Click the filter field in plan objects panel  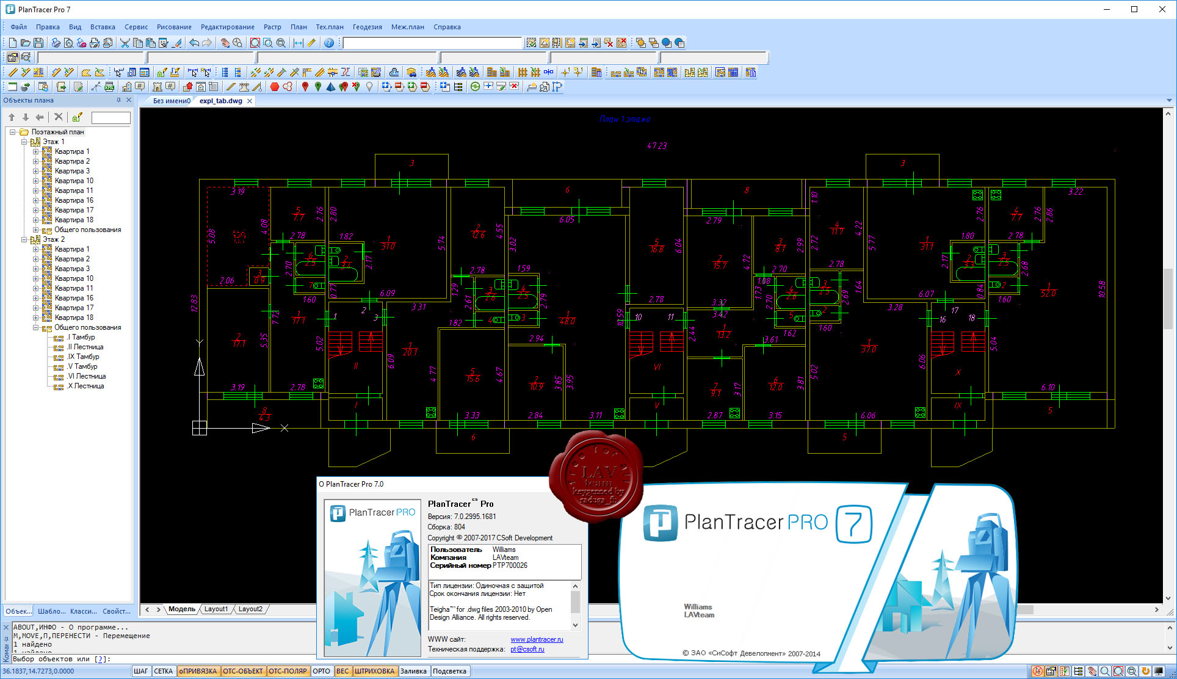(110, 117)
